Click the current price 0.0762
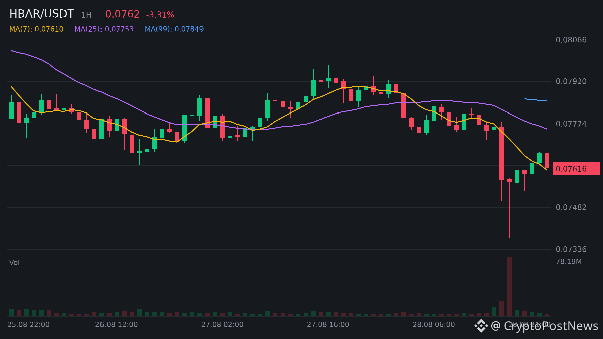This screenshot has width=603, height=339. 122,14
